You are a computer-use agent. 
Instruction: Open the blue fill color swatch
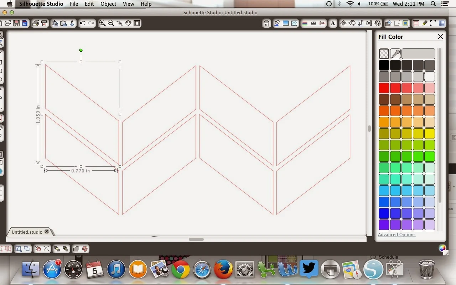(384, 213)
